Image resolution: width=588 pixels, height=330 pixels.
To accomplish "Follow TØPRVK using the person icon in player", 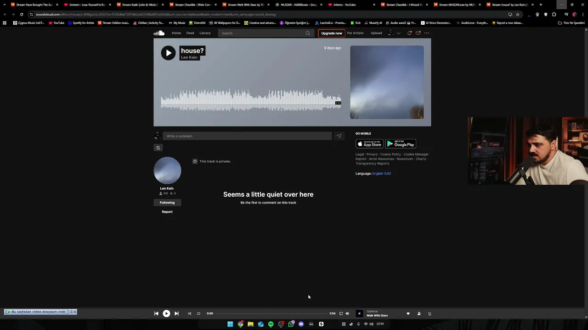I will (419, 313).
